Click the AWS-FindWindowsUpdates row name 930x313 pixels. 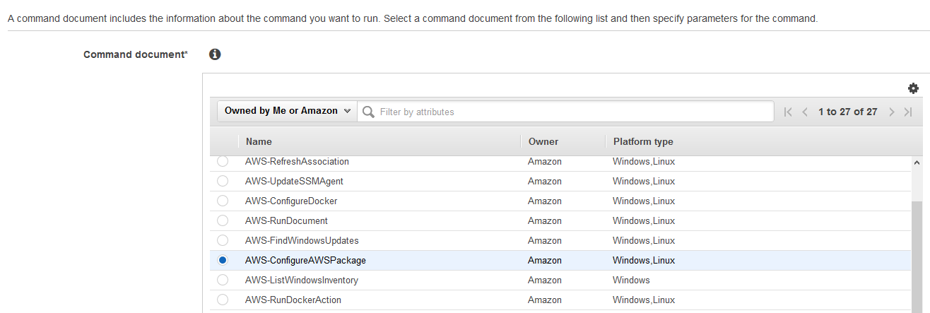pos(302,240)
